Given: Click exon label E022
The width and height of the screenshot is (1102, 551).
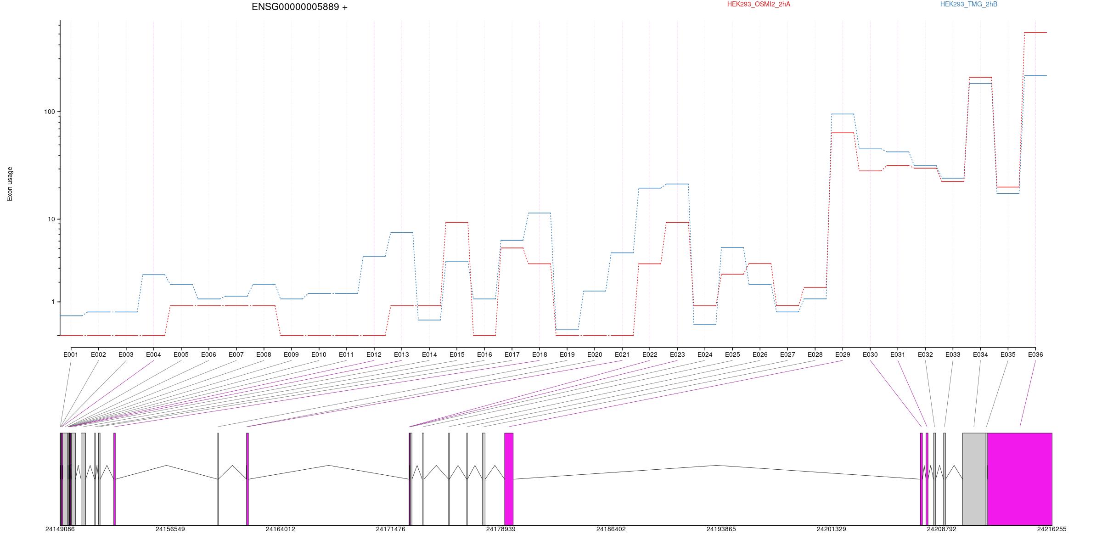Looking at the screenshot, I should tap(650, 354).
